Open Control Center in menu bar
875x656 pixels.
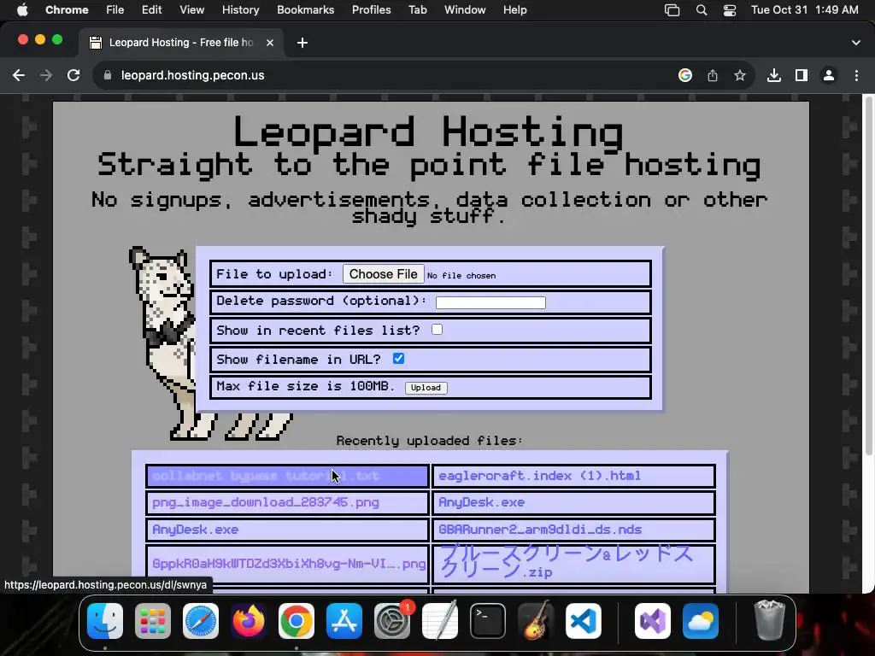730,10
